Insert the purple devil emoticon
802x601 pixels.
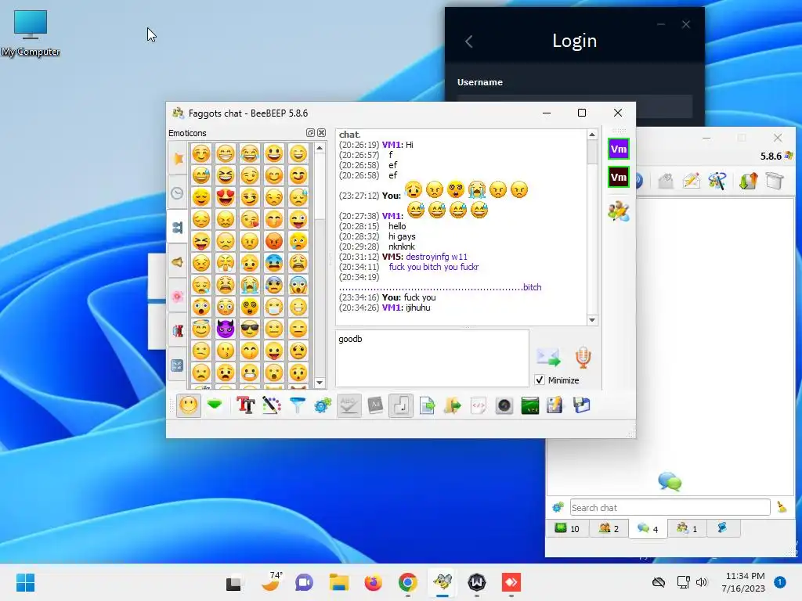pyautogui.click(x=225, y=329)
